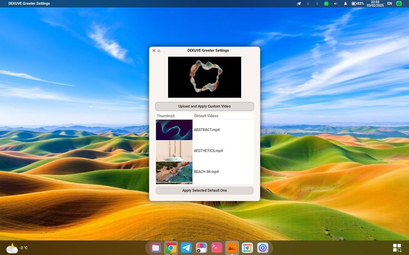
Task: Click the green square tray indicator
Action: pyautogui.click(x=326, y=4)
